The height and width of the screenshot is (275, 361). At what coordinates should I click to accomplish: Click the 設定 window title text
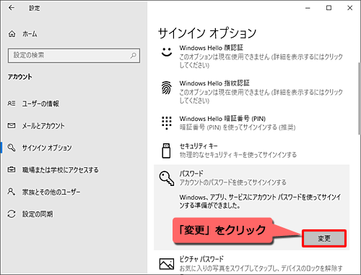point(35,8)
